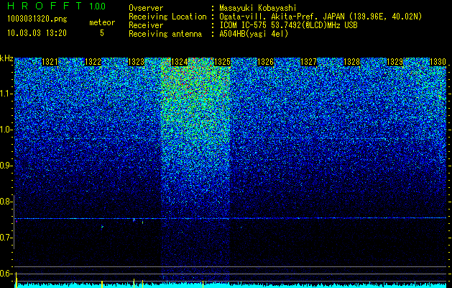
Task: Click the Ovserver label
Action: coord(146,8)
